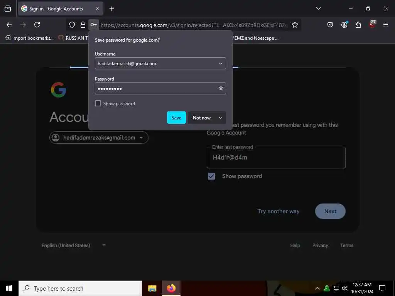Screen dimensions: 395x296
Task: Open the red extension icon with badge 27
Action: click(372, 24)
